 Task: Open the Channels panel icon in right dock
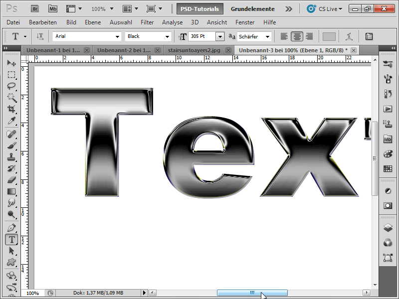pyautogui.click(x=388, y=243)
